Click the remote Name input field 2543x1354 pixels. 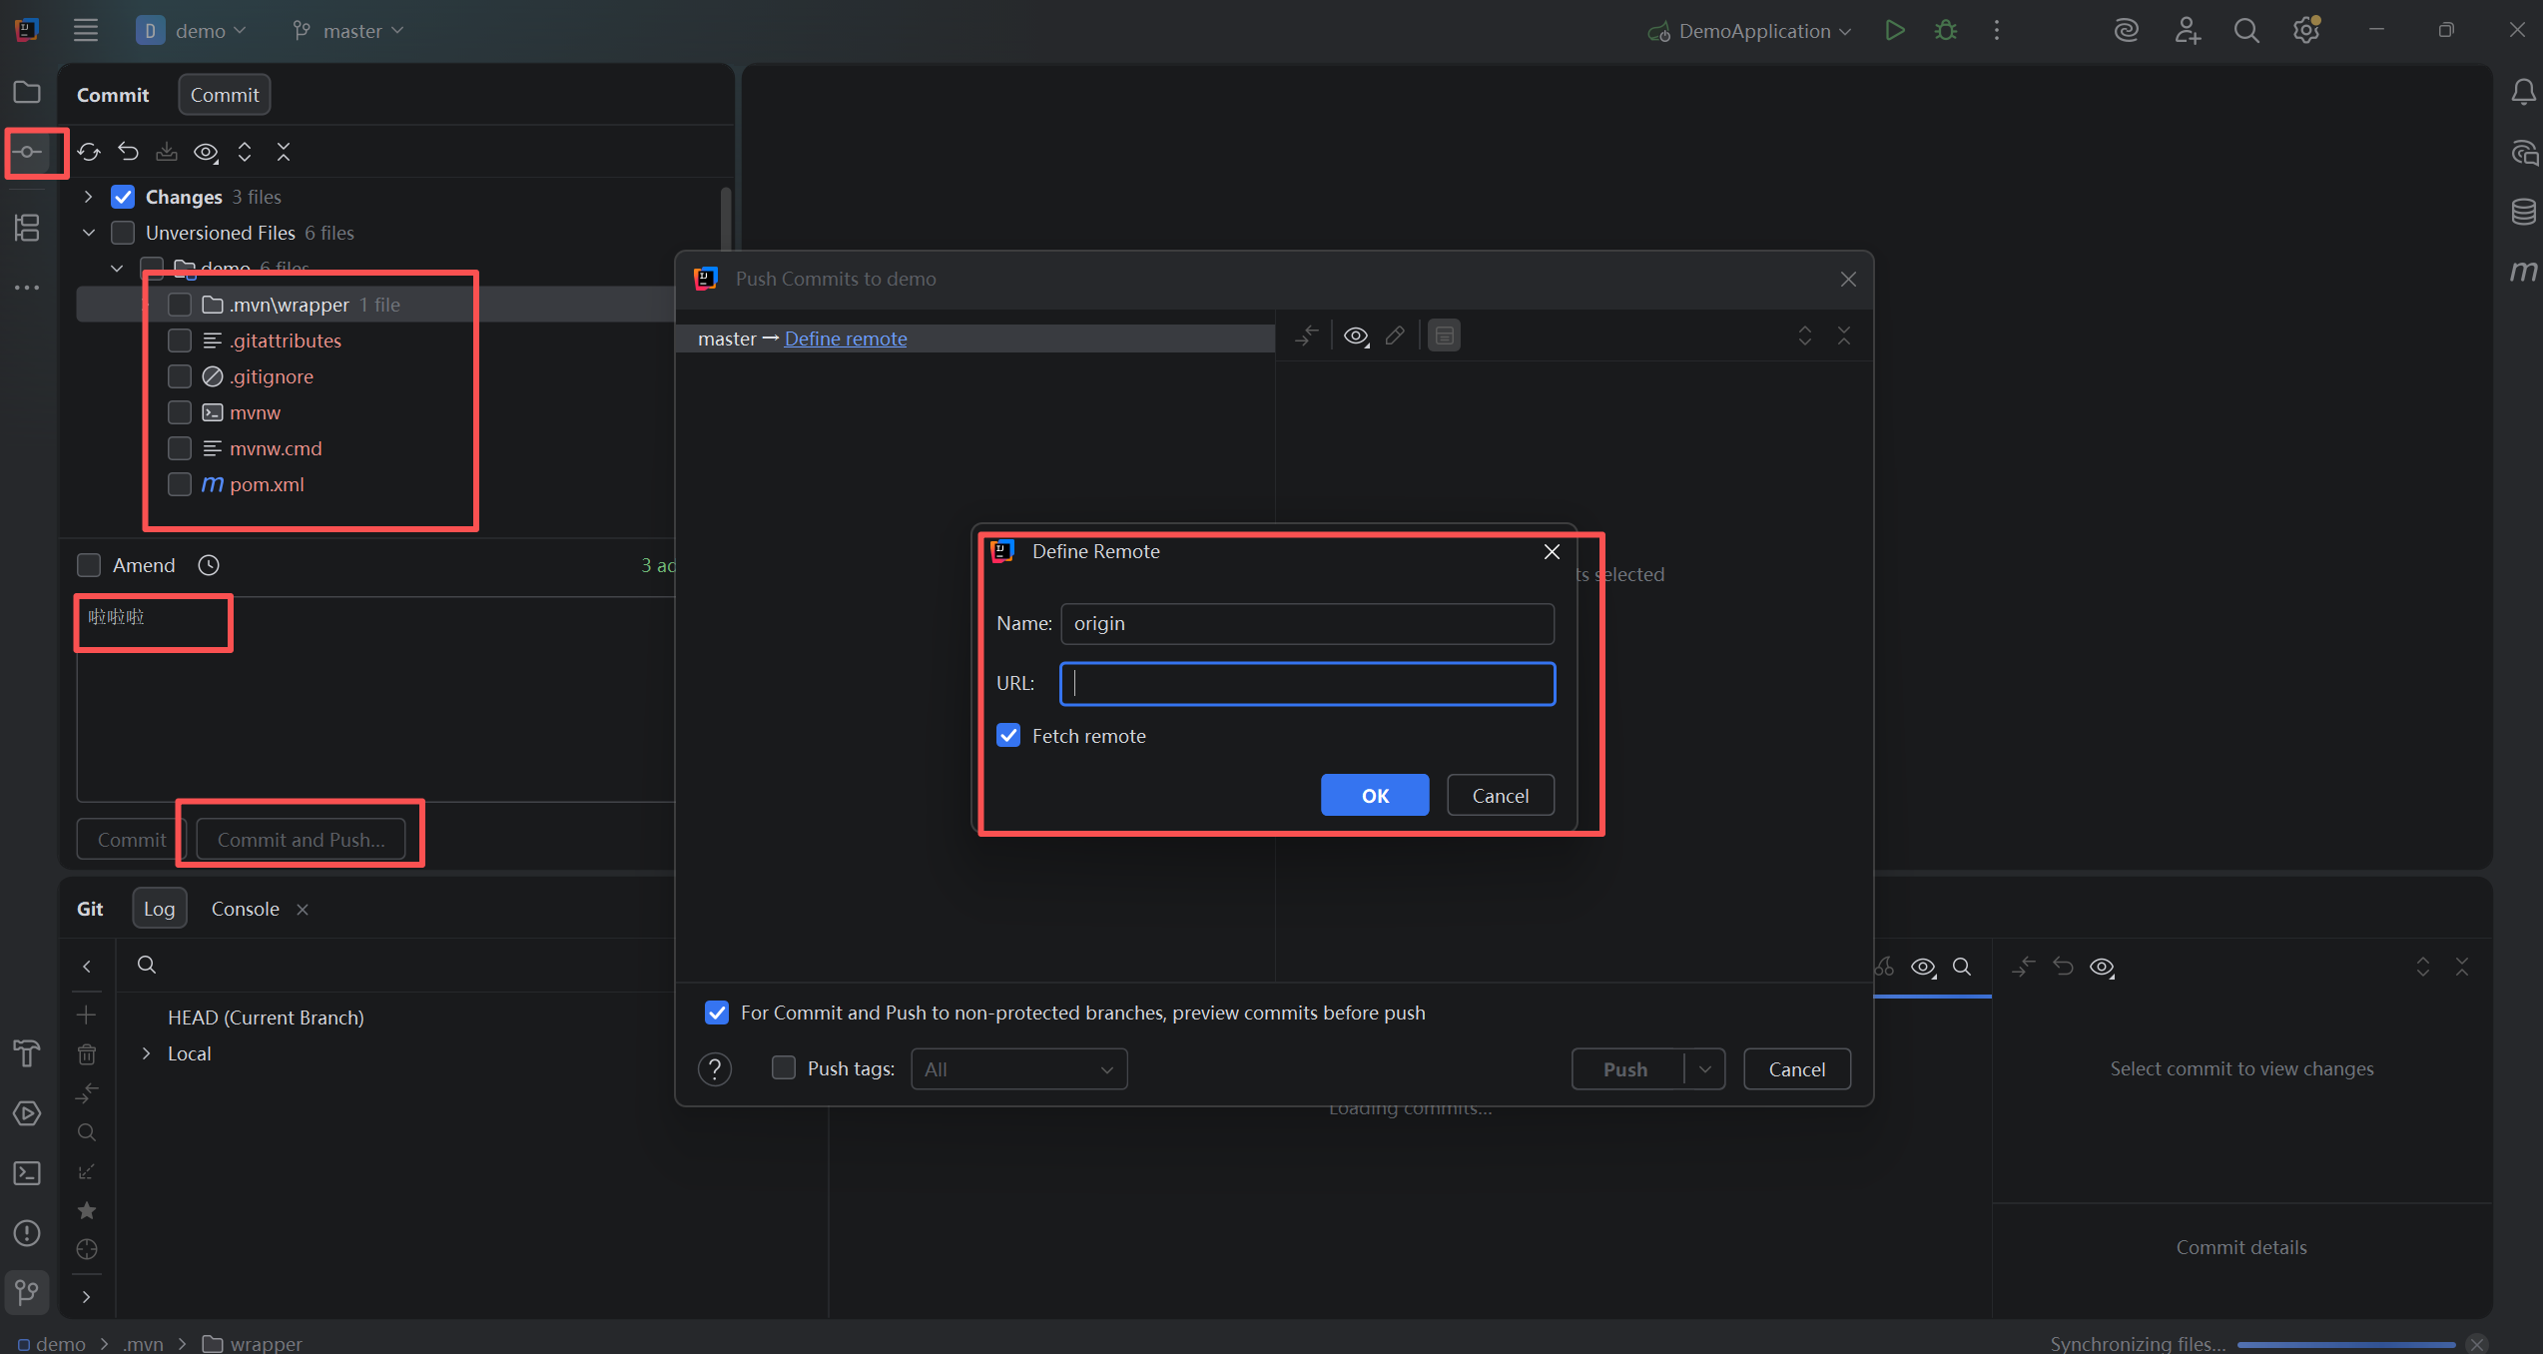point(1306,624)
